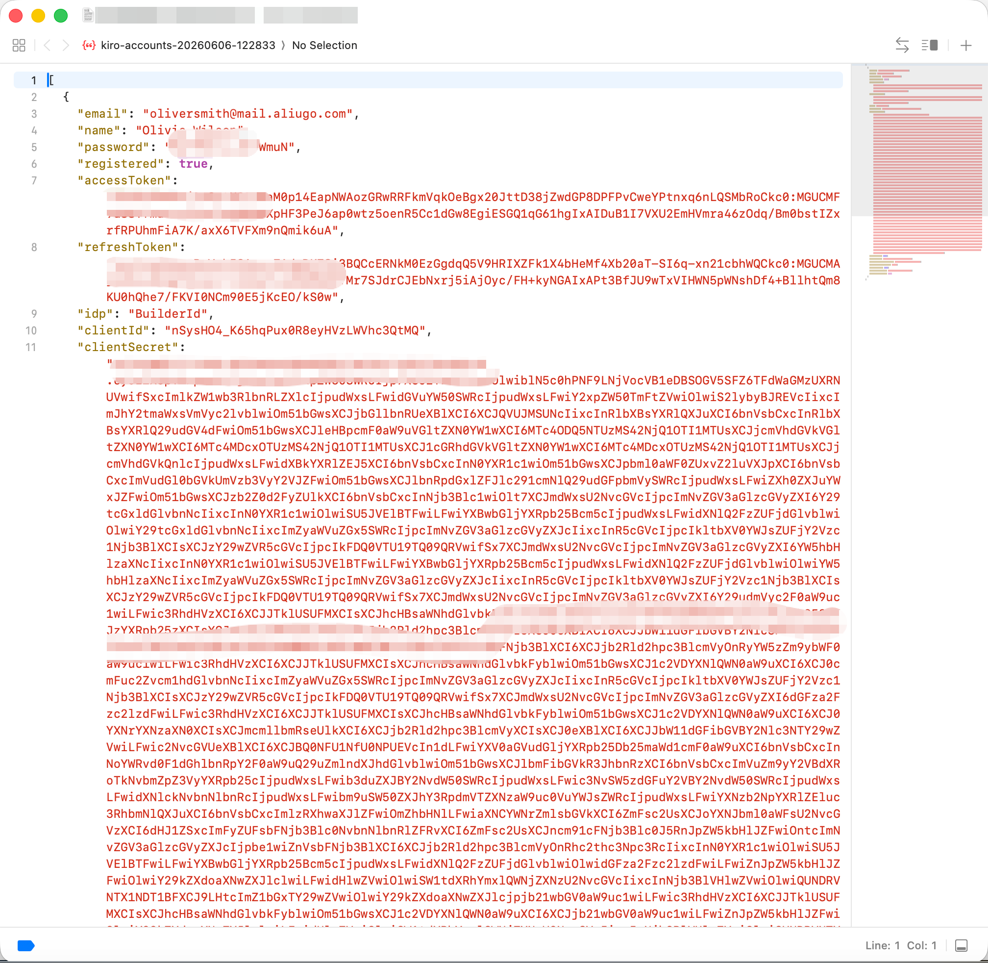Screen dimensions: 988x963
Task: Click the yellow minimize window button
Action: pyautogui.click(x=38, y=16)
